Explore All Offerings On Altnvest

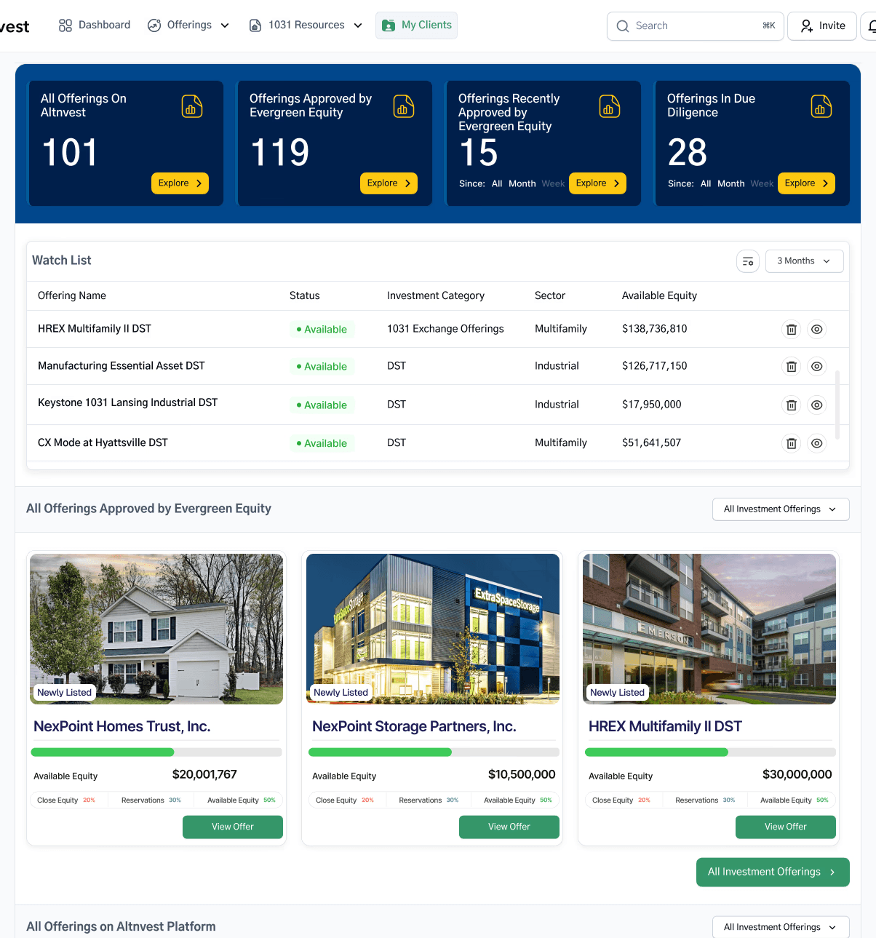[x=180, y=183]
